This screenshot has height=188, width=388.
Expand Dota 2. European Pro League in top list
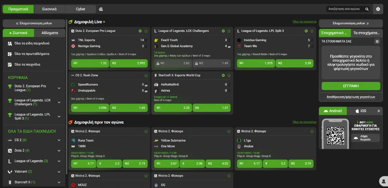pos(59,88)
